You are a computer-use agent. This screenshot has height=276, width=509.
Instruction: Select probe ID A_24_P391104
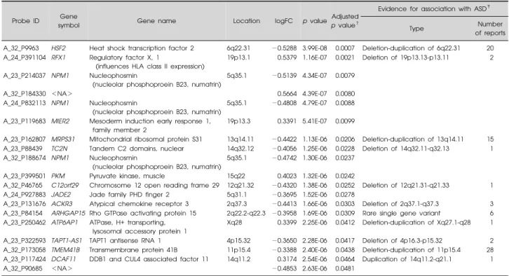click(25, 57)
